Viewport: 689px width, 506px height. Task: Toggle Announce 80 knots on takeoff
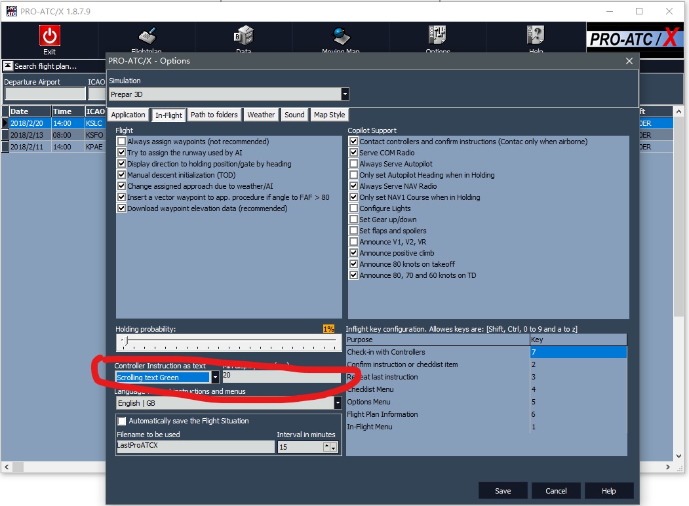(354, 264)
